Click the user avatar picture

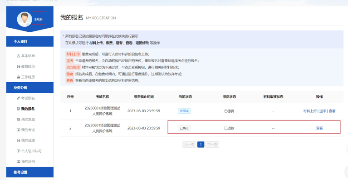(25, 20)
